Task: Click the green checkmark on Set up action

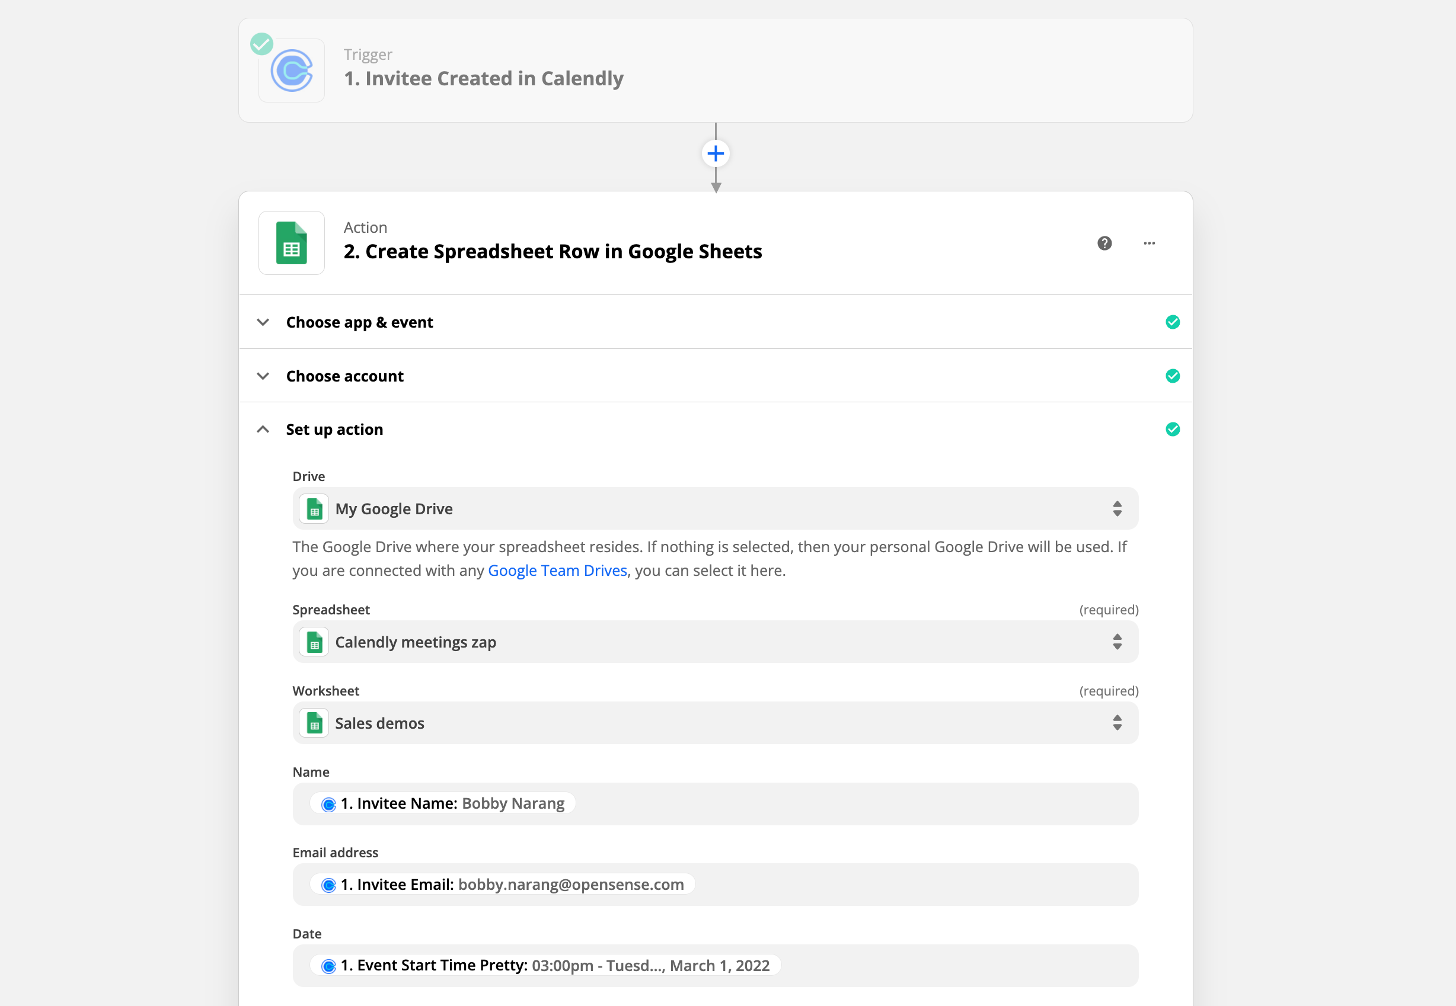Action: [x=1172, y=430]
